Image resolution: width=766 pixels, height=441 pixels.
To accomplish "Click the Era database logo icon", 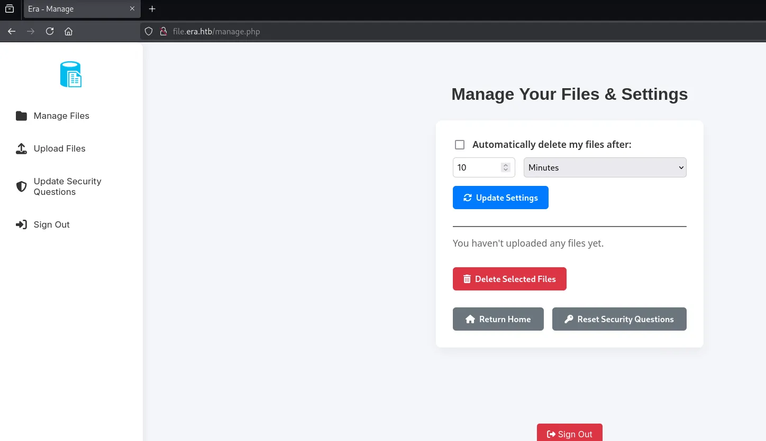I will 71,74.
